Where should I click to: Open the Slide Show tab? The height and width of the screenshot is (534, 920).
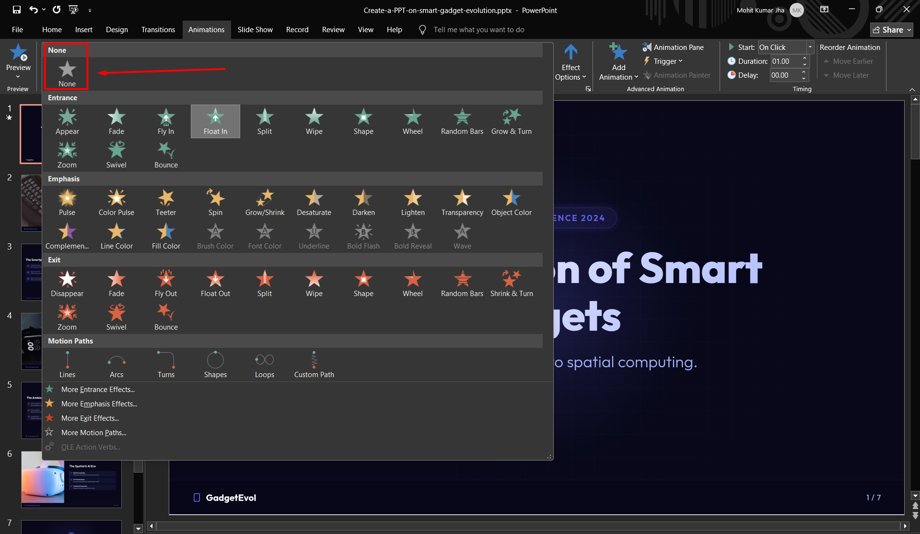255,30
